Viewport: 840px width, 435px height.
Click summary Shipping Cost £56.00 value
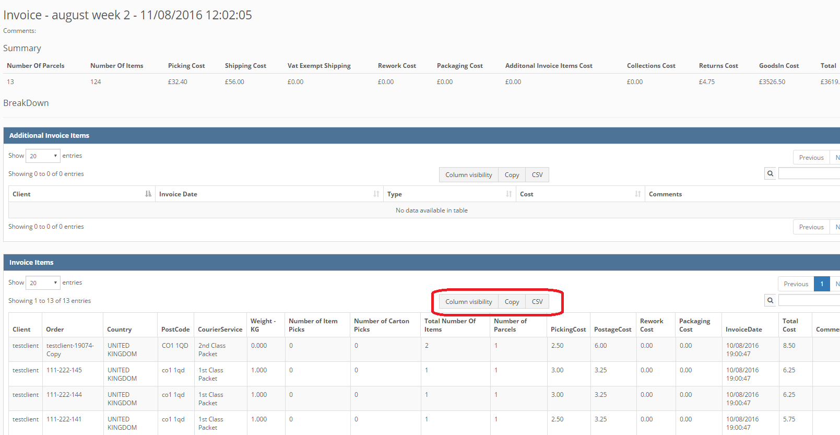click(234, 82)
